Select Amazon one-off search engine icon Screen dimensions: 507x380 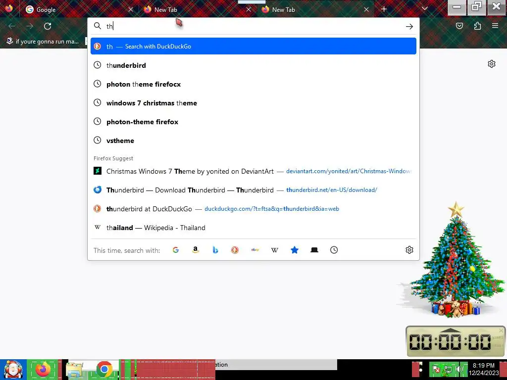(195, 250)
